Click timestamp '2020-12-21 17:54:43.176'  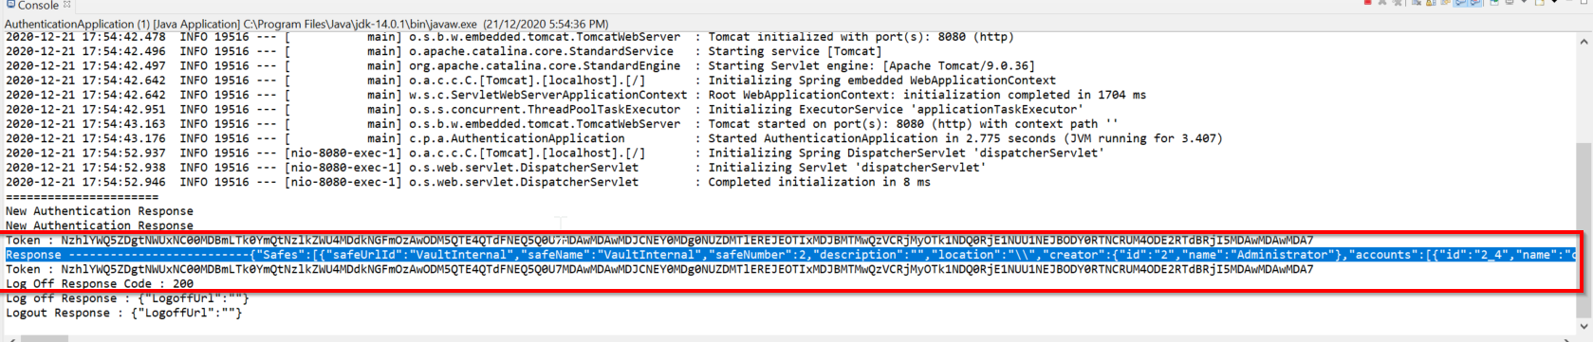[85, 138]
